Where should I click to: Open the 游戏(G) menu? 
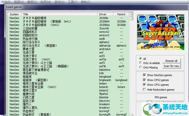coord(59,2)
